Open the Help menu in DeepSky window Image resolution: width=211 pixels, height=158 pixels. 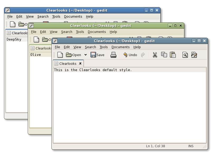(x=90, y=16)
